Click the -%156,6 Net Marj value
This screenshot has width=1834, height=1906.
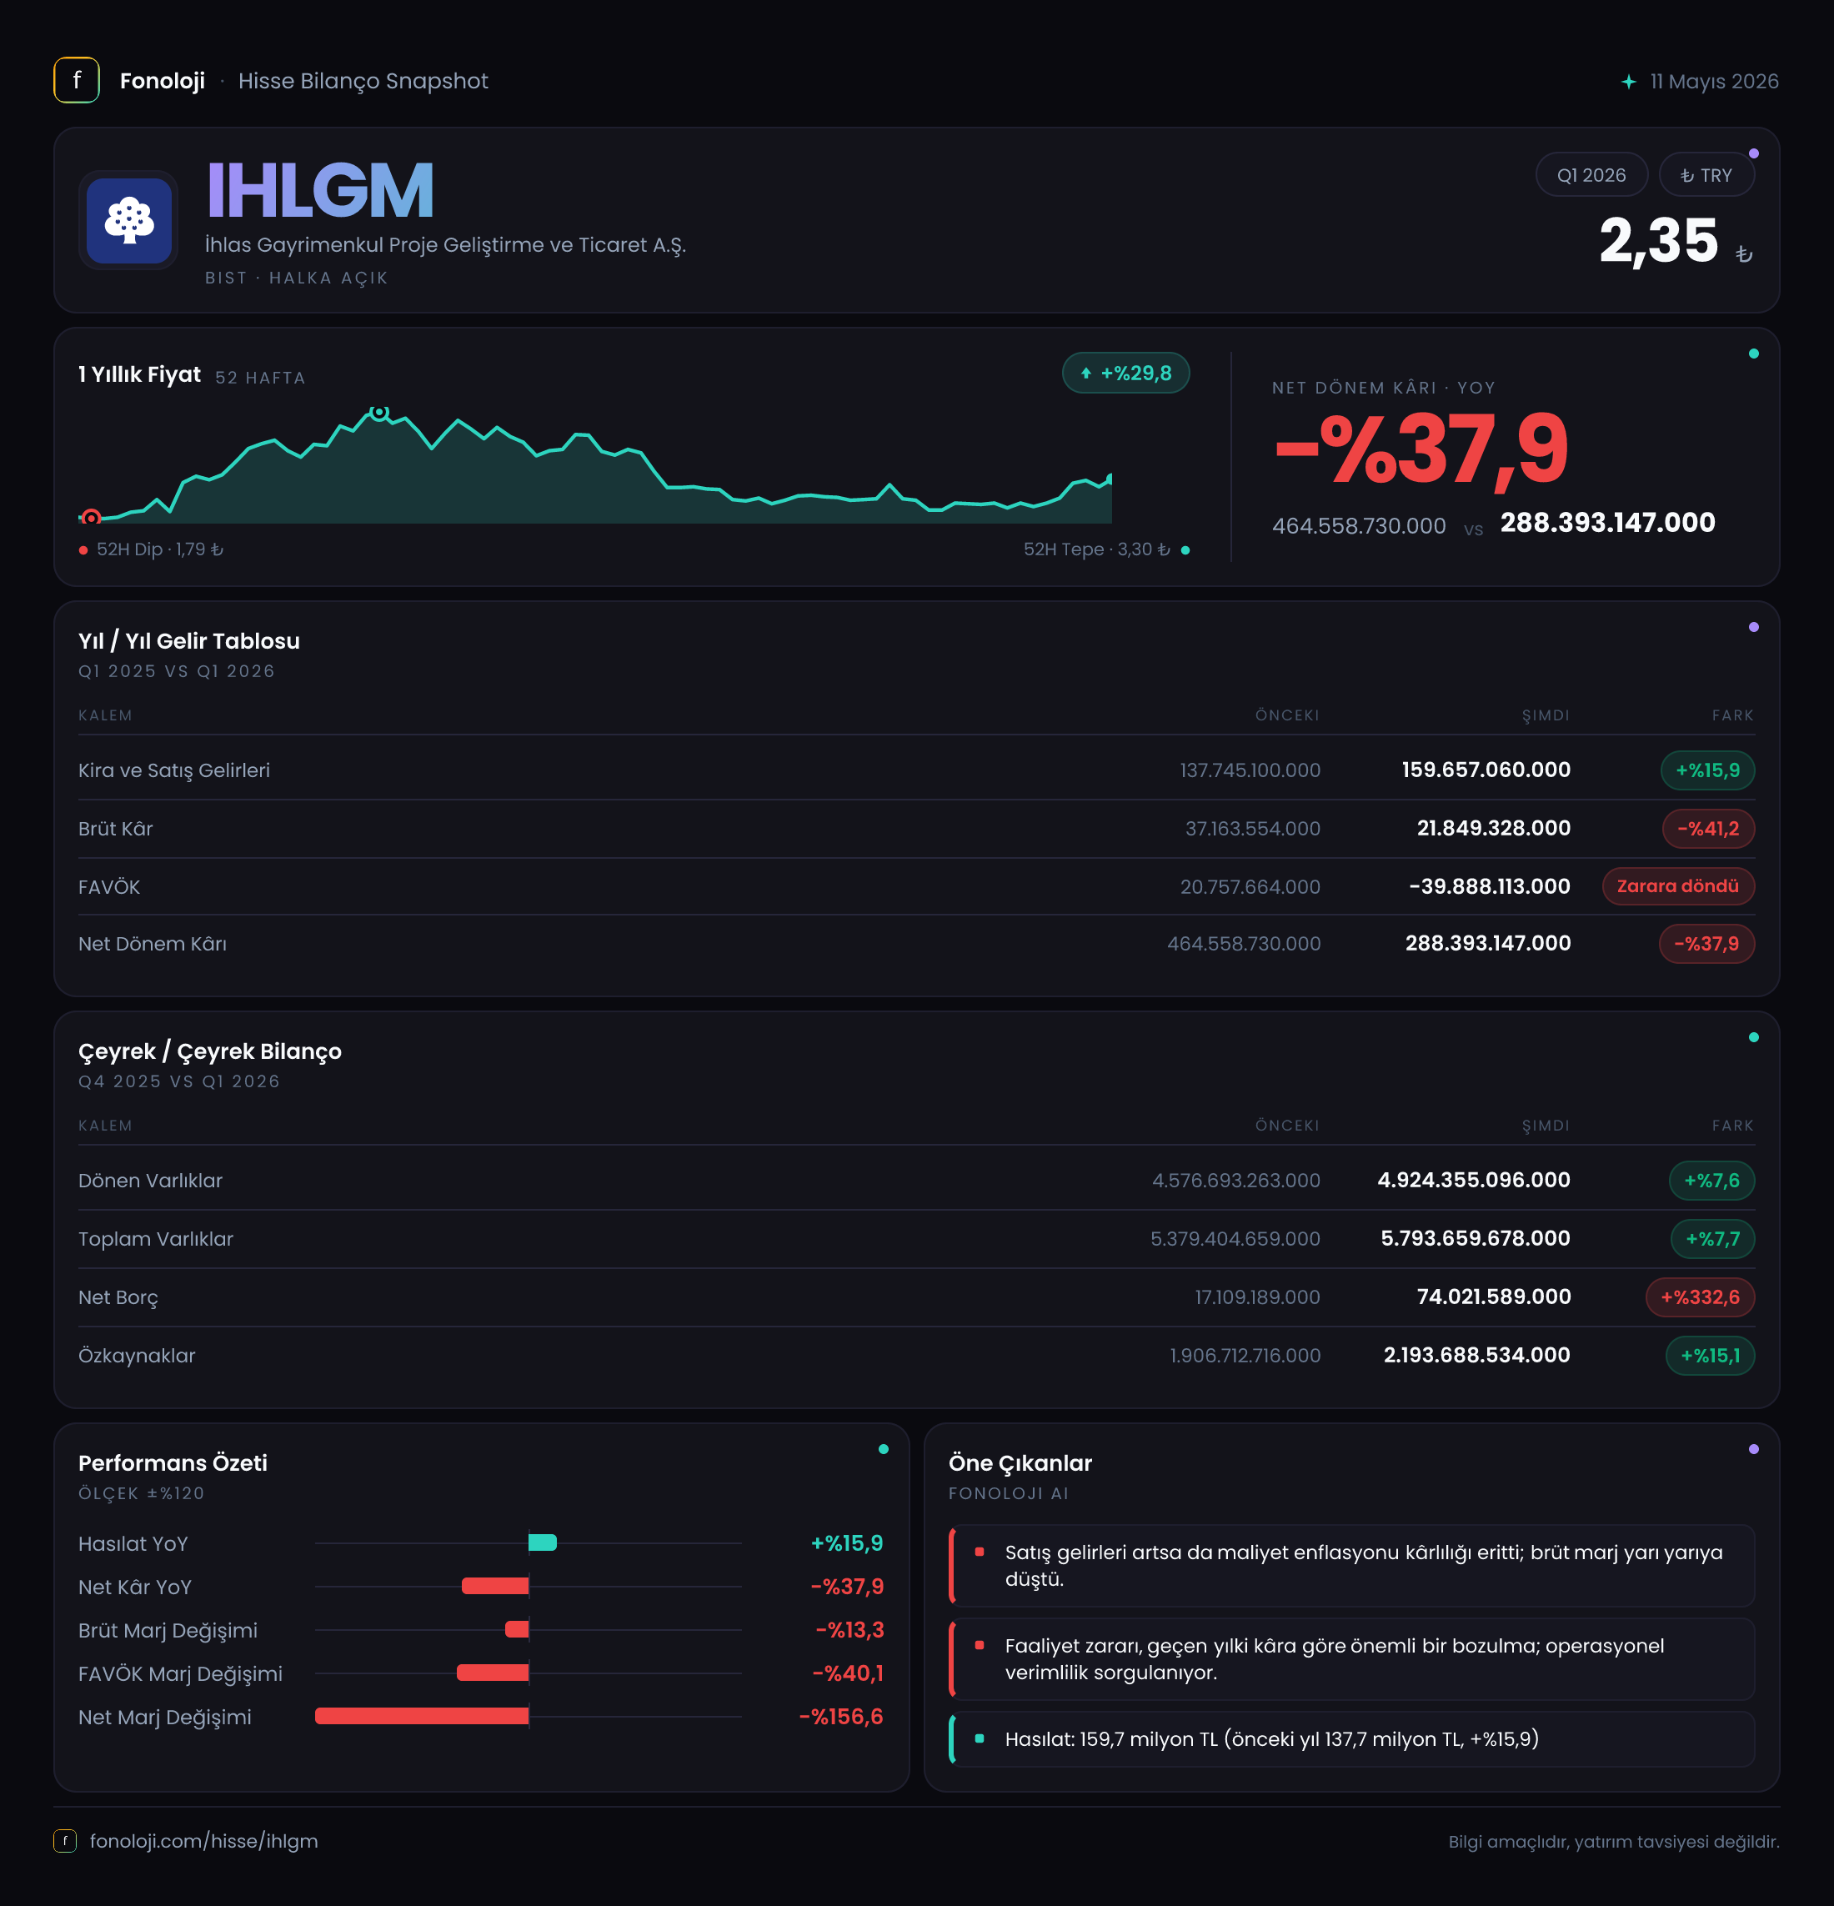point(841,1718)
